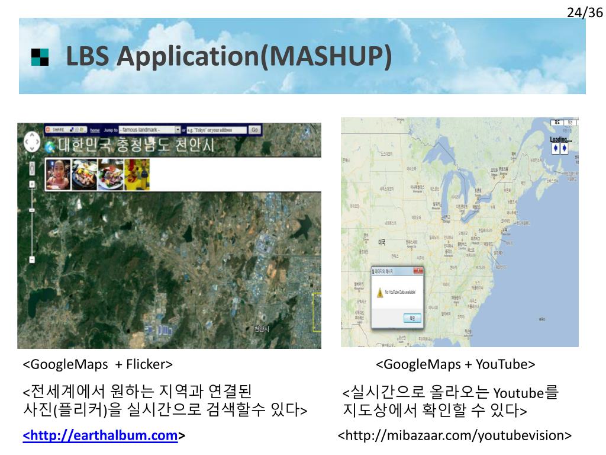Click the GoogleMaps + Flicker caption
This screenshot has width=606, height=455.
[98, 364]
